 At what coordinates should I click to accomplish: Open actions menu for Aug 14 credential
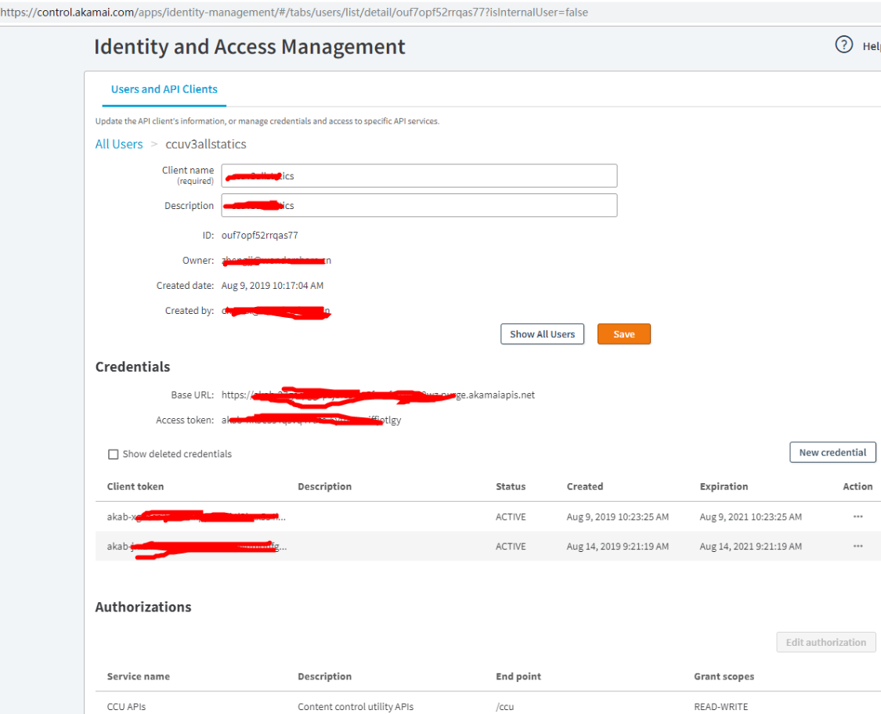coord(858,546)
